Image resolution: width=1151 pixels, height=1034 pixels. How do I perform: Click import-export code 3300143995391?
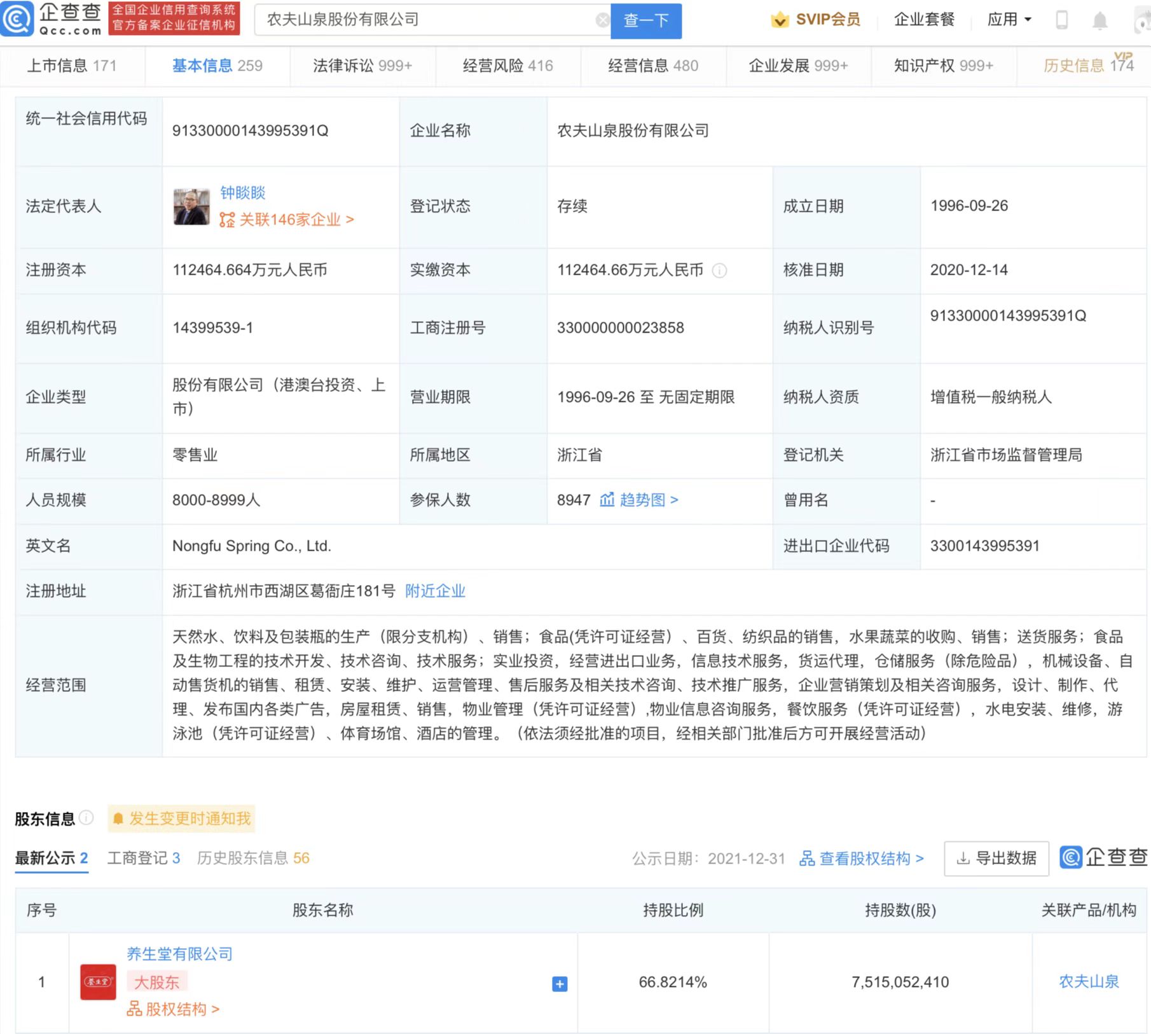[985, 546]
